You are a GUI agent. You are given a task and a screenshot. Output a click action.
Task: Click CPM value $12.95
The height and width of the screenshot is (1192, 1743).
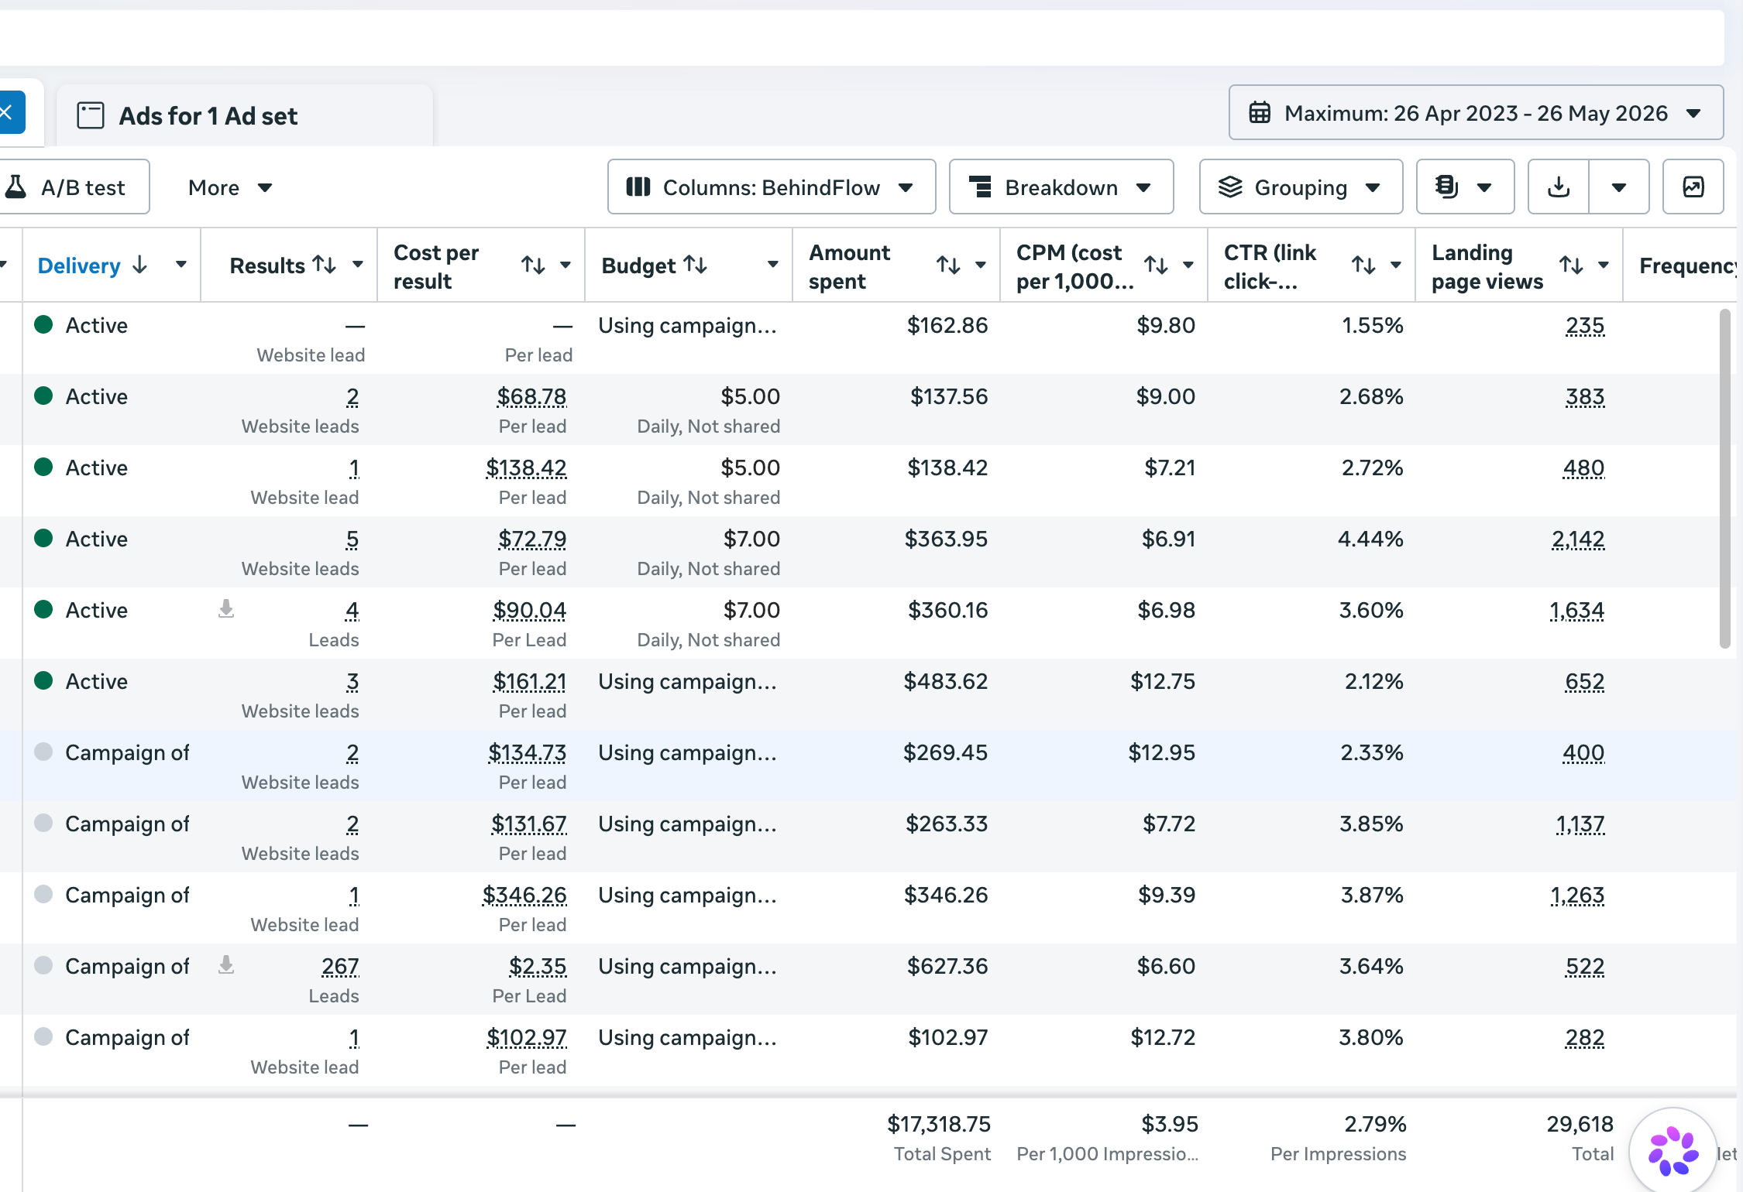(1161, 753)
